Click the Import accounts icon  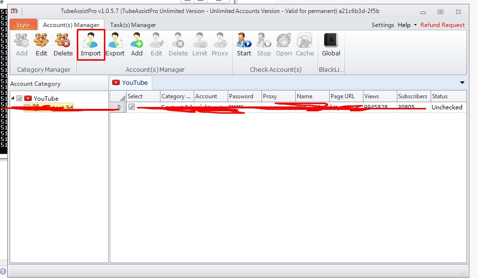91,44
